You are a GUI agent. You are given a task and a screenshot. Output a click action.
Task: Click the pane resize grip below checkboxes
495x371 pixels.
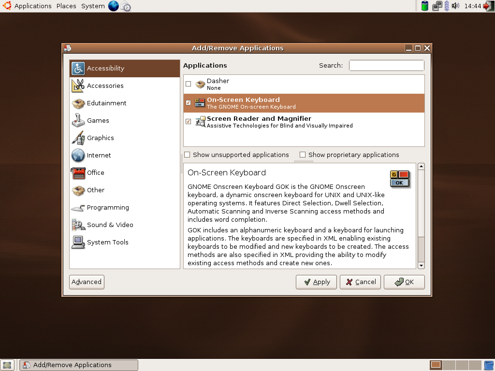(x=304, y=161)
